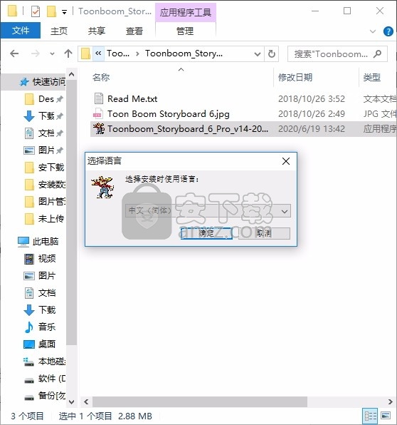397x425 pixels.
Task: Select the Read Me.txt file
Action: (x=132, y=99)
